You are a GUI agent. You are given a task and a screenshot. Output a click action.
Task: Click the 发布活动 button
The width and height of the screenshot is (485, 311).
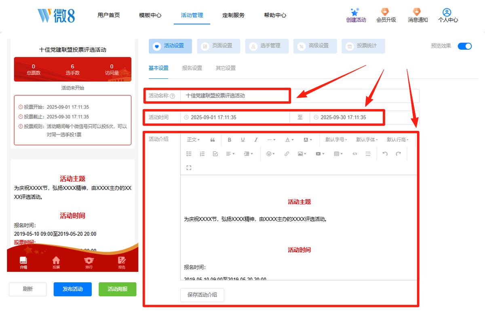(x=73, y=289)
